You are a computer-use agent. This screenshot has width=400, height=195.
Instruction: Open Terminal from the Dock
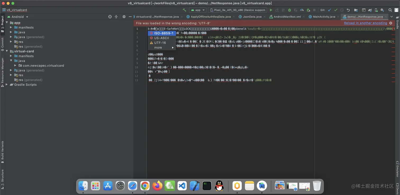click(x=207, y=186)
